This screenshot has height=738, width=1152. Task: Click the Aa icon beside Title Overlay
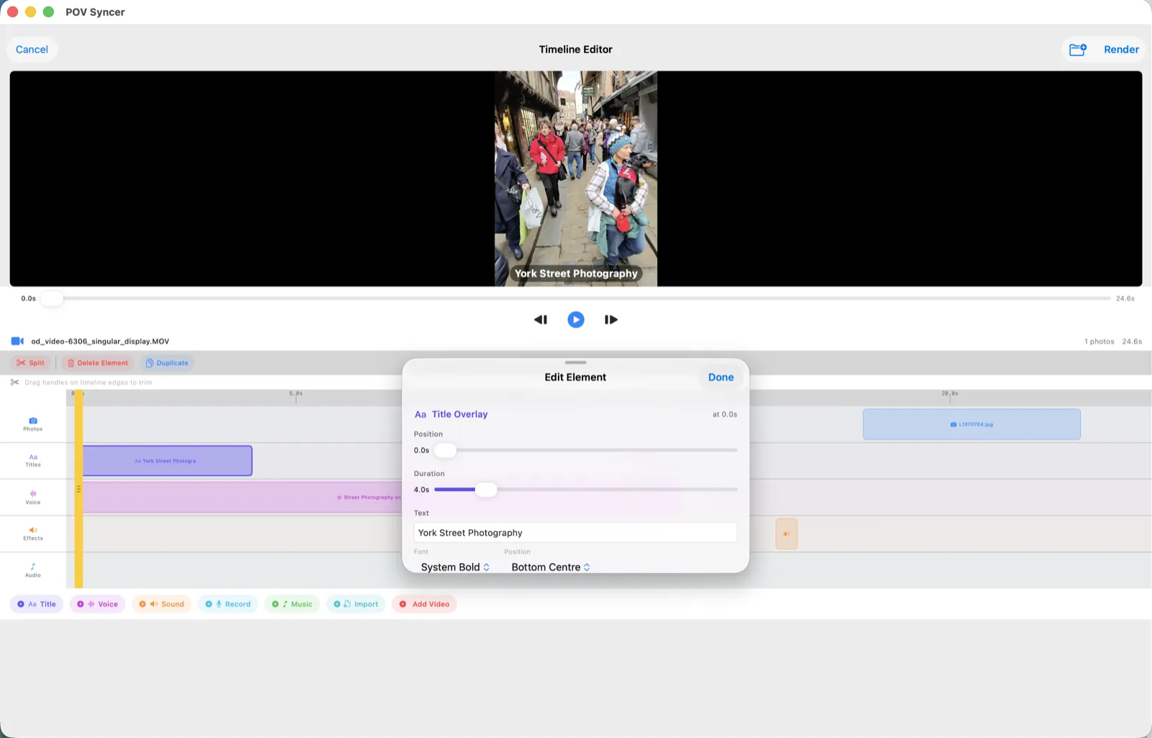420,415
